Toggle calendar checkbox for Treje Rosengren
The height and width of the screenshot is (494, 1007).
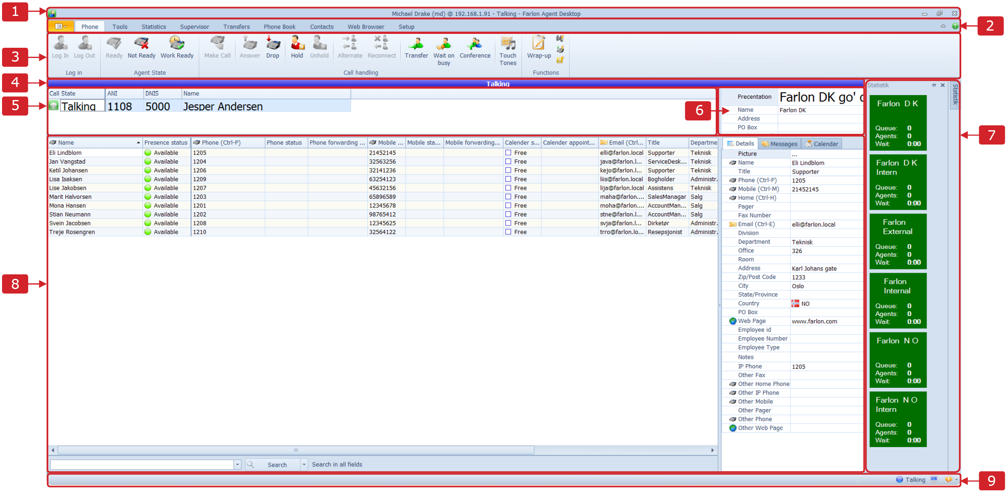point(508,232)
